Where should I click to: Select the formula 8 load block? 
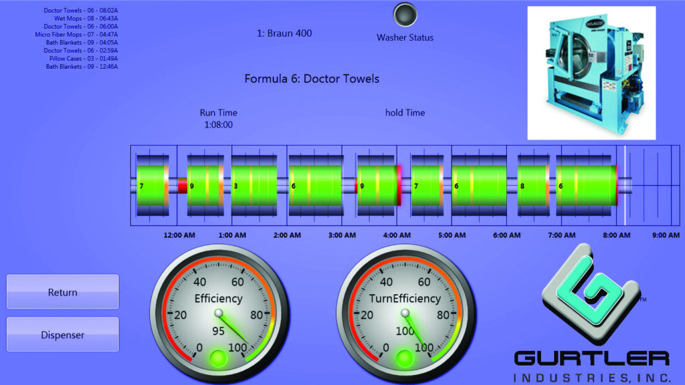point(532,185)
